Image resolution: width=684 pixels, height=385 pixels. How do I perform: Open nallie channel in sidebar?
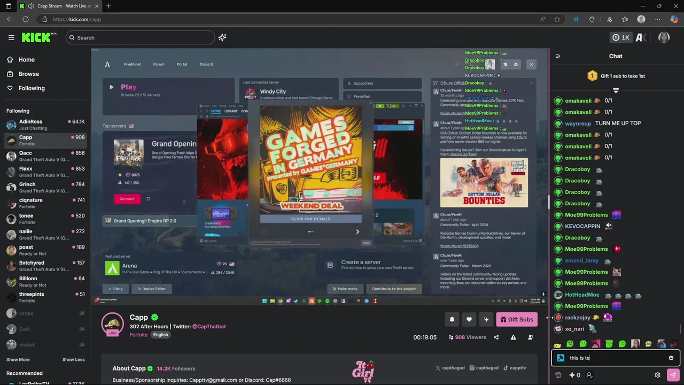coord(45,235)
